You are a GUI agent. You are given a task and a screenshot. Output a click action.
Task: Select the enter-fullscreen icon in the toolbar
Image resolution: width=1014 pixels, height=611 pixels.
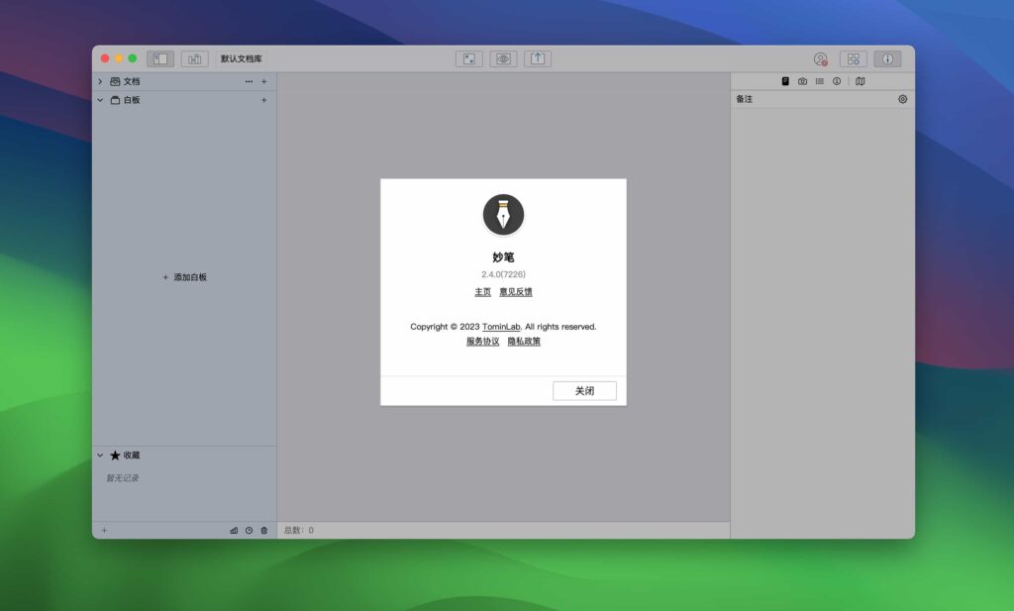click(x=467, y=58)
